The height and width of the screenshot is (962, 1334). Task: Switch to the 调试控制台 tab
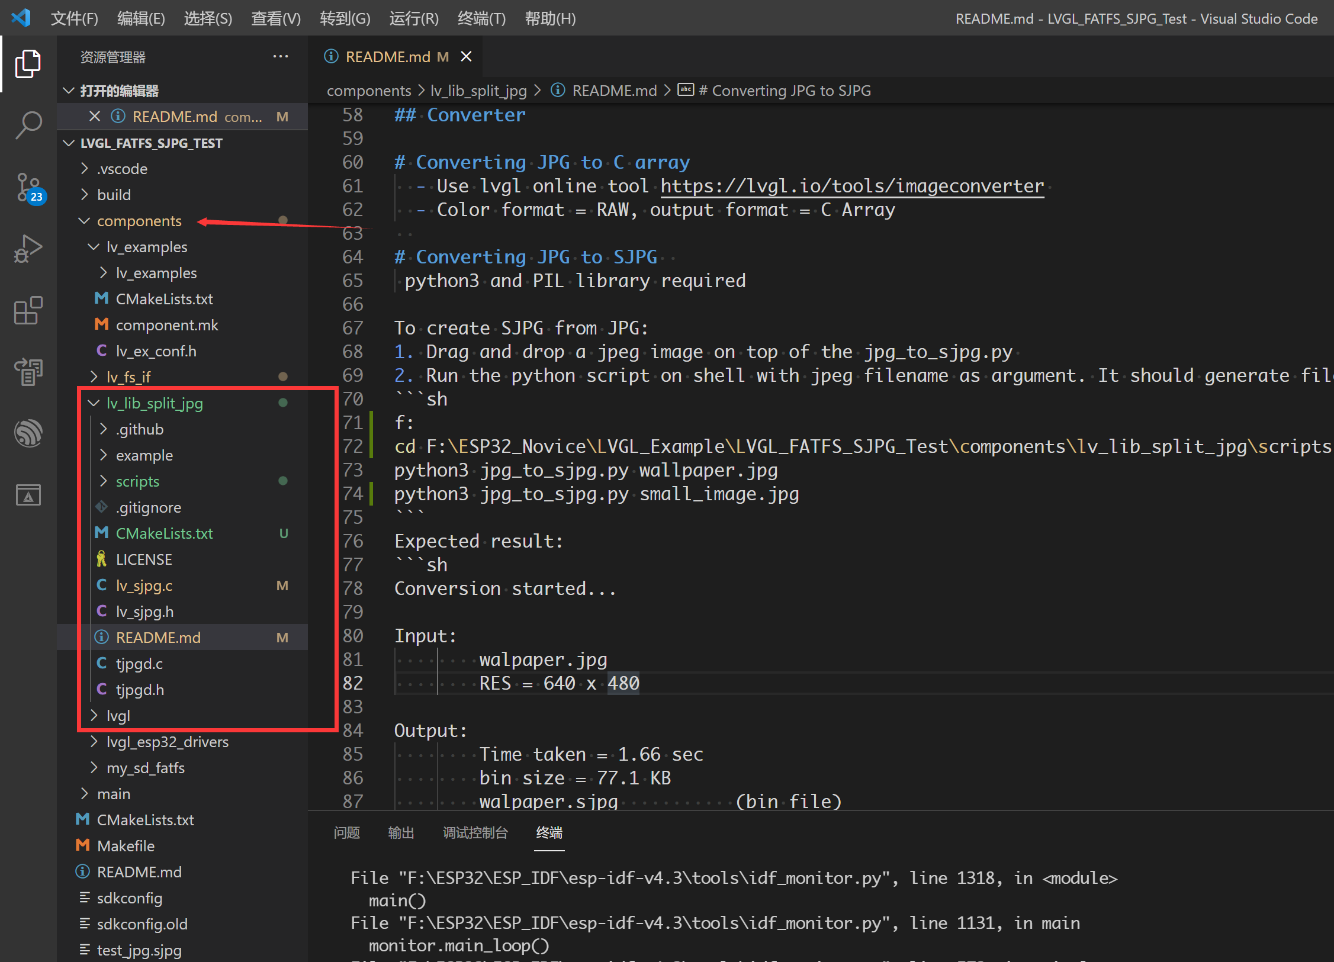point(474,832)
